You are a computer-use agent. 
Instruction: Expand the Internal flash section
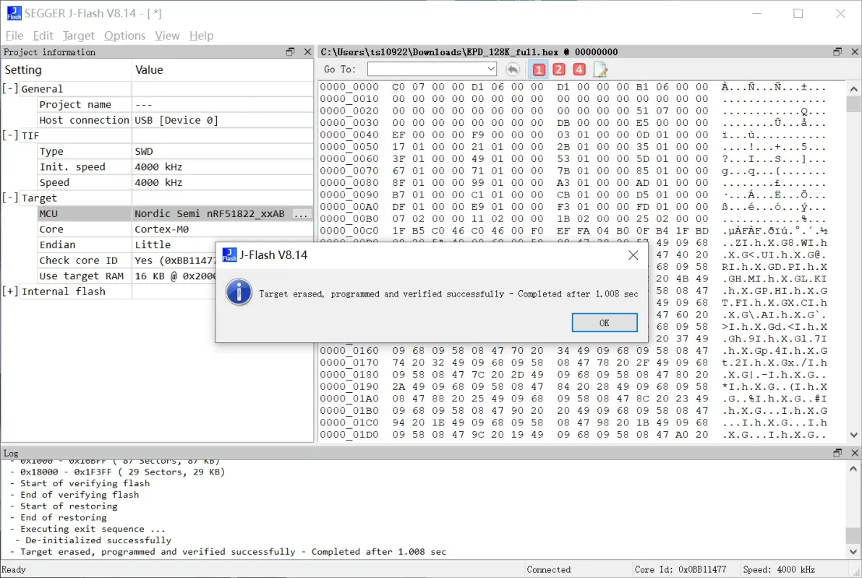tap(10, 292)
